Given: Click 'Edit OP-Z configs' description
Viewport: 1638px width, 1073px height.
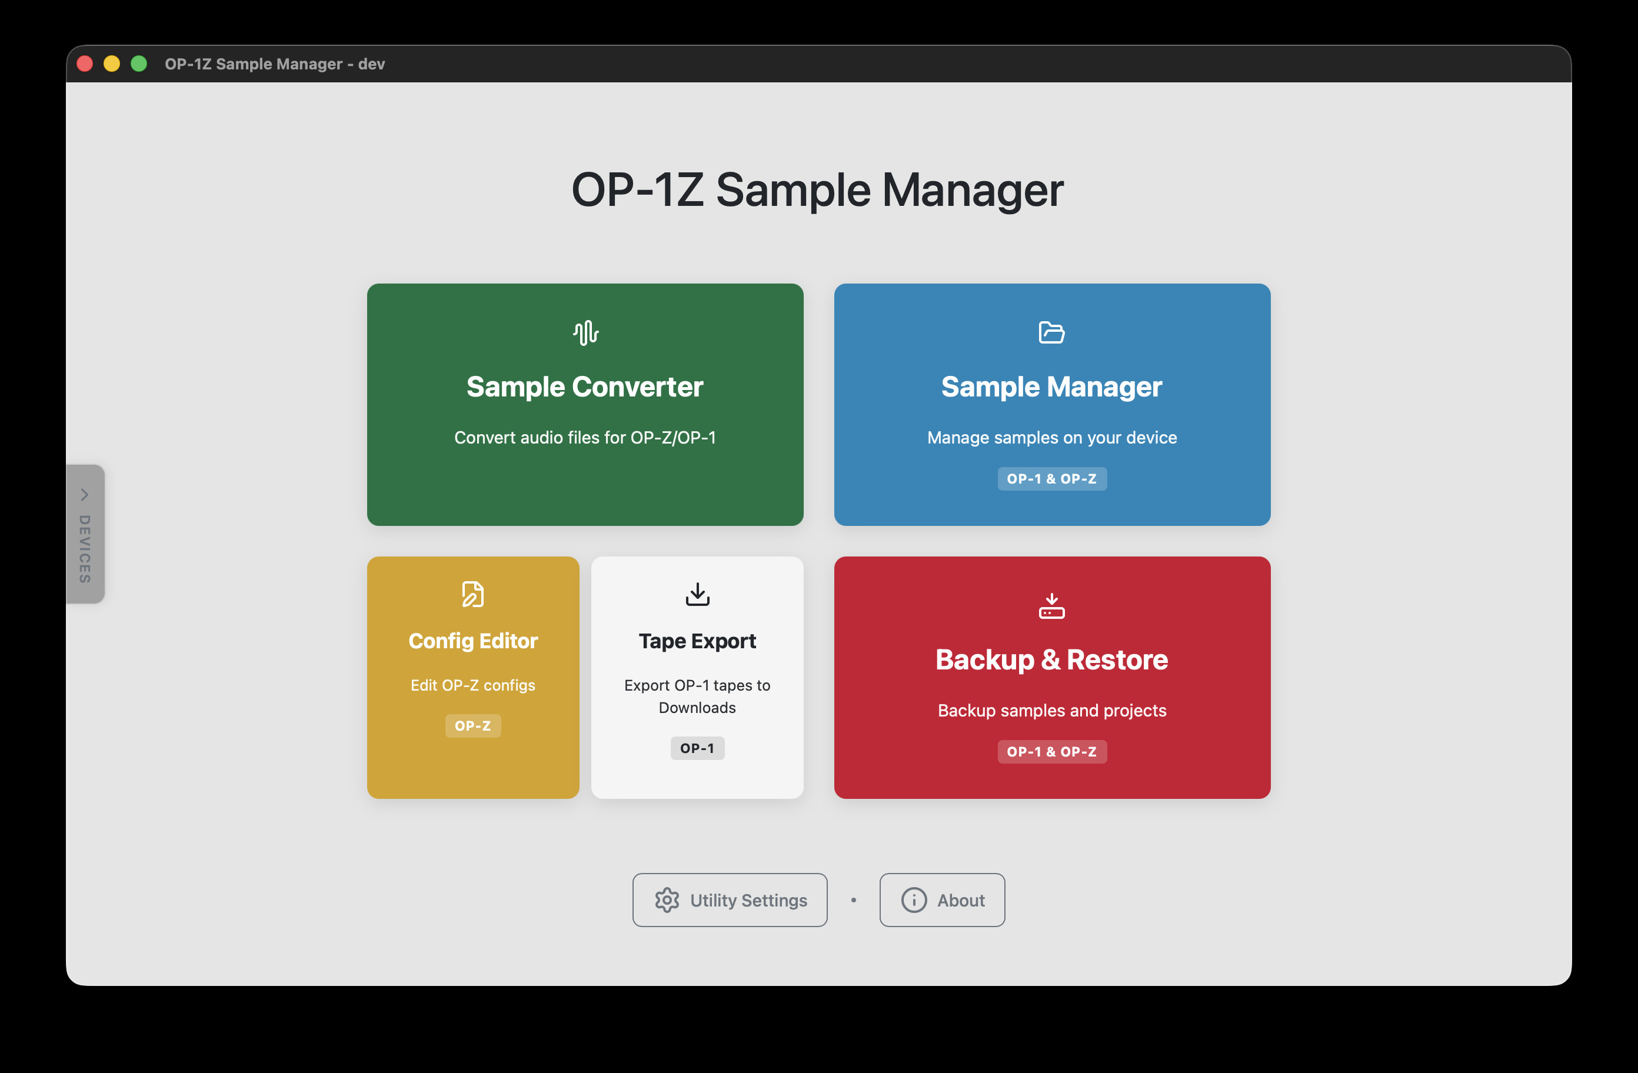Looking at the screenshot, I should pos(473,685).
